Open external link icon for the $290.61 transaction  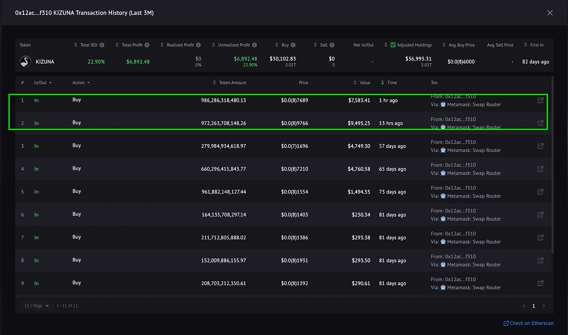[540, 283]
